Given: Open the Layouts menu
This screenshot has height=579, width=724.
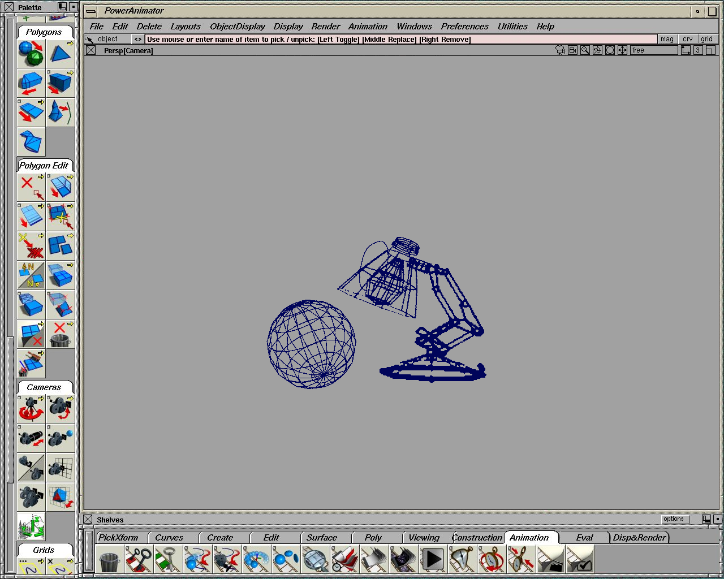Looking at the screenshot, I should pos(186,27).
